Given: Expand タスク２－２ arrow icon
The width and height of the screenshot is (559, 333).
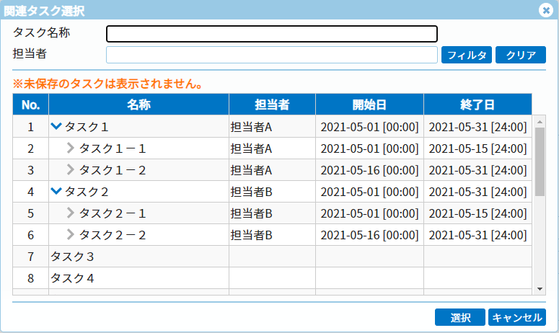Looking at the screenshot, I should pyautogui.click(x=70, y=235).
